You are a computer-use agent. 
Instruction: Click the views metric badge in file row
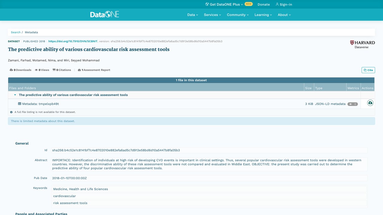[352, 104]
